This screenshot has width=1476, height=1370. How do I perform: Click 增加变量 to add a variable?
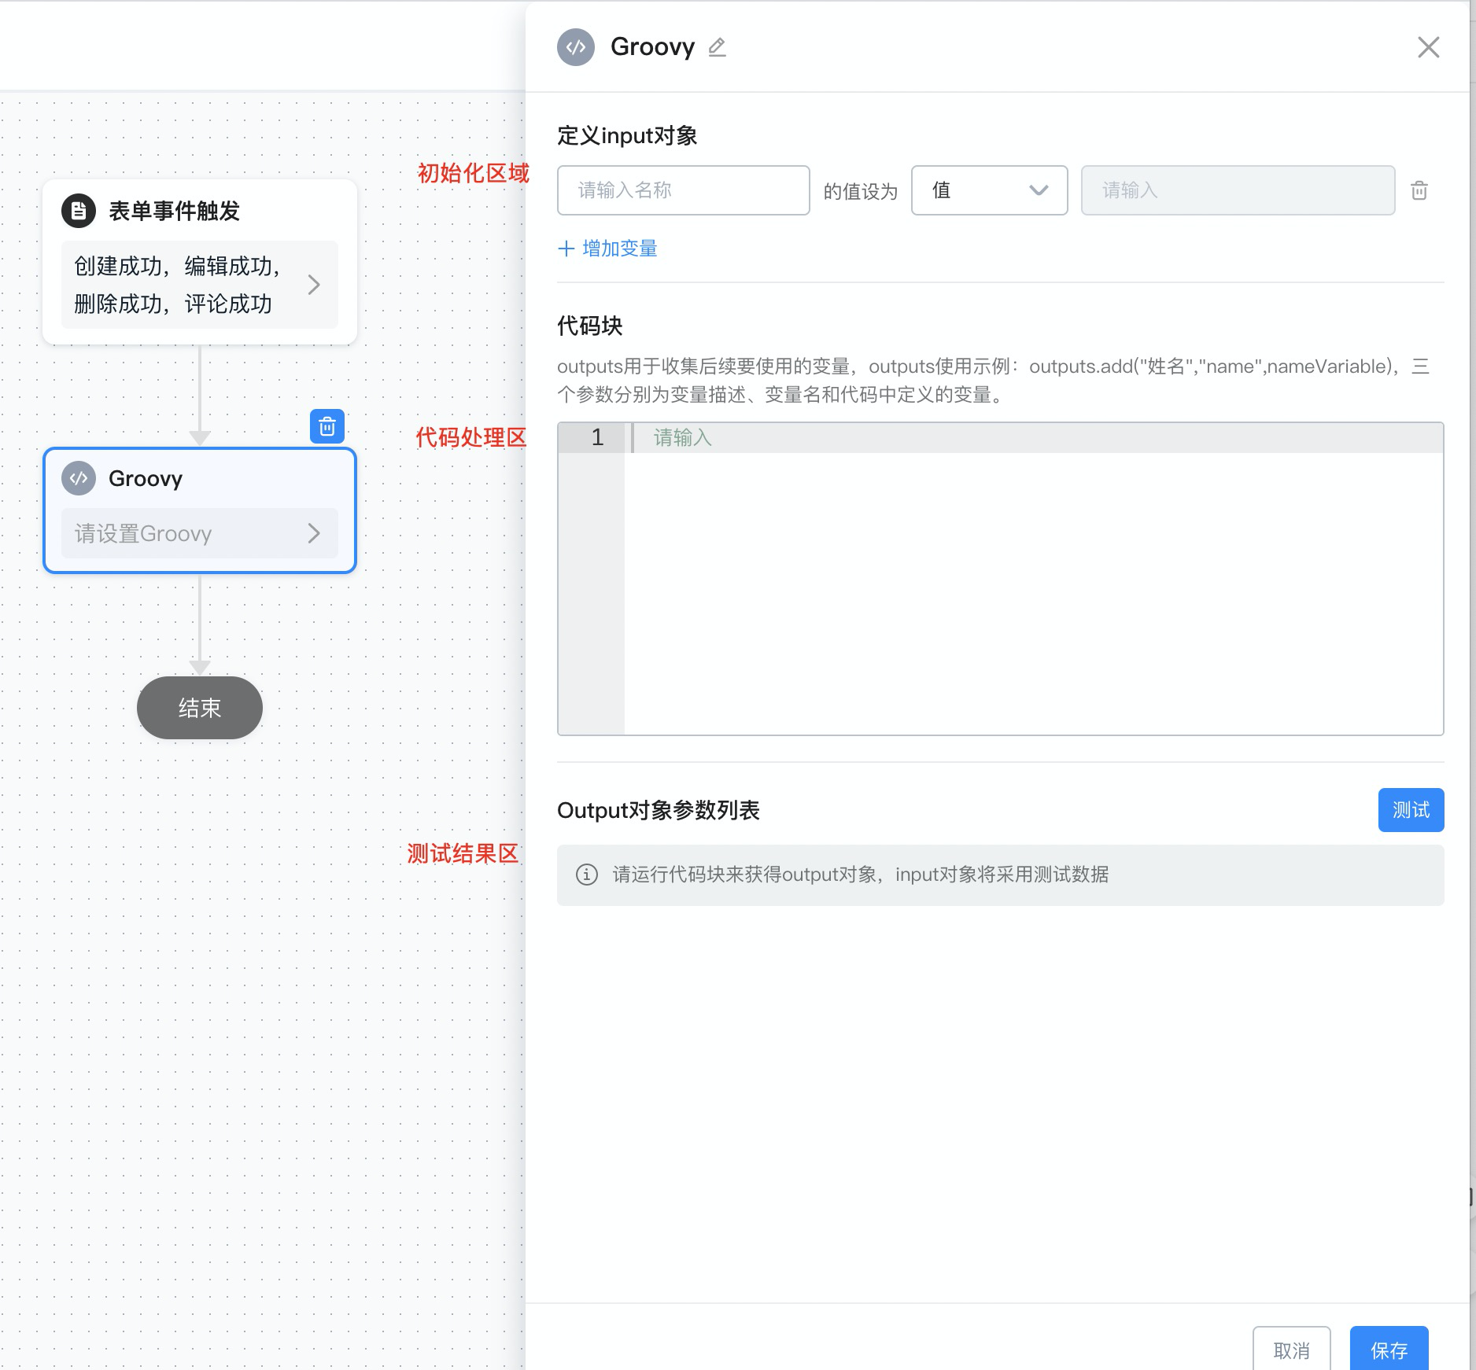click(619, 249)
